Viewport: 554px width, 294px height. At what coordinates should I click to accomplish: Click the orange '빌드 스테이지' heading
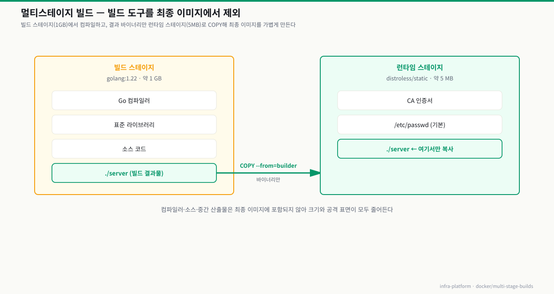(134, 67)
